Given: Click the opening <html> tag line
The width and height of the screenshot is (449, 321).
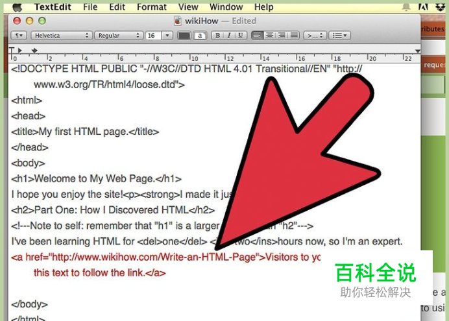Looking at the screenshot, I should click(27, 100).
